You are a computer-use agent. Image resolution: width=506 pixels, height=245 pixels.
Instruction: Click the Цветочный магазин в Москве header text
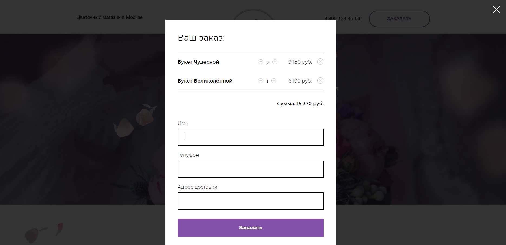109,17
